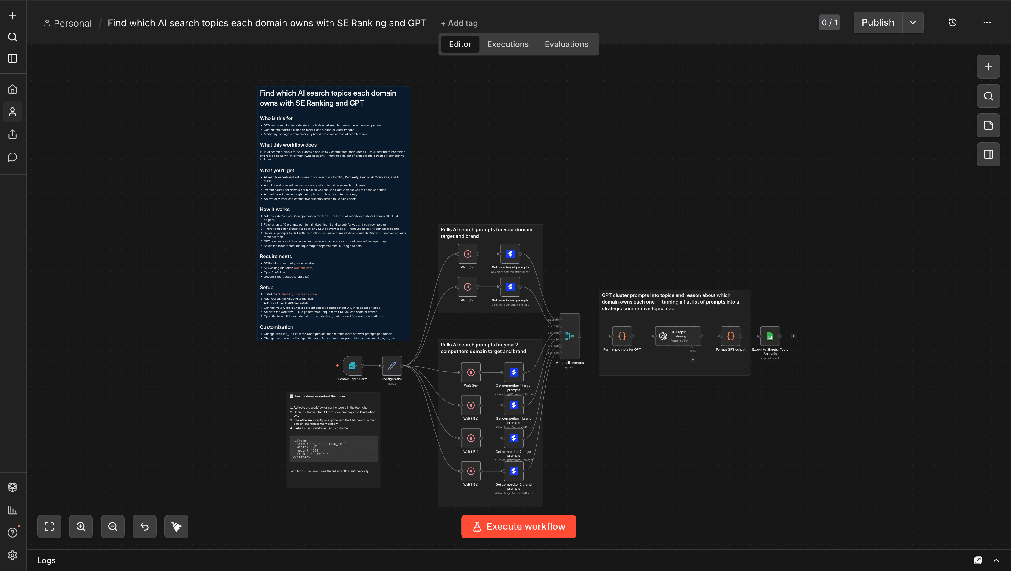Click the Execute workflow button
The height and width of the screenshot is (571, 1011).
tap(518, 526)
